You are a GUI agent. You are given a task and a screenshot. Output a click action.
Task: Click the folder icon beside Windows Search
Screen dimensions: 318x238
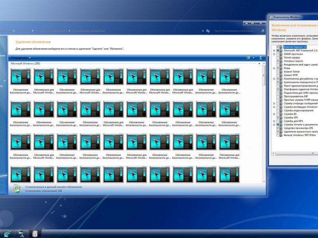point(281,61)
